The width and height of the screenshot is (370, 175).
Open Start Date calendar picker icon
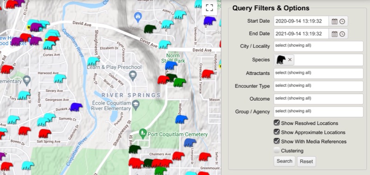coord(334,21)
